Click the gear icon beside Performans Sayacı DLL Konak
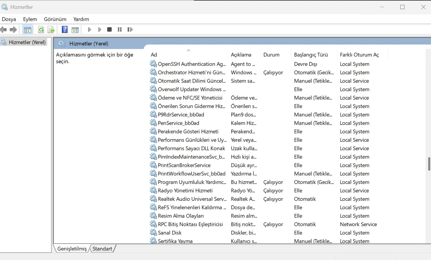 click(x=153, y=148)
